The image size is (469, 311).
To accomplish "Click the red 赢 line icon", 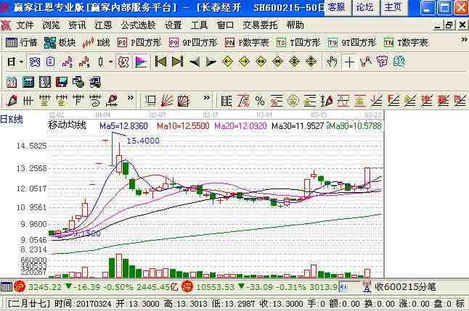I will 443,101.
